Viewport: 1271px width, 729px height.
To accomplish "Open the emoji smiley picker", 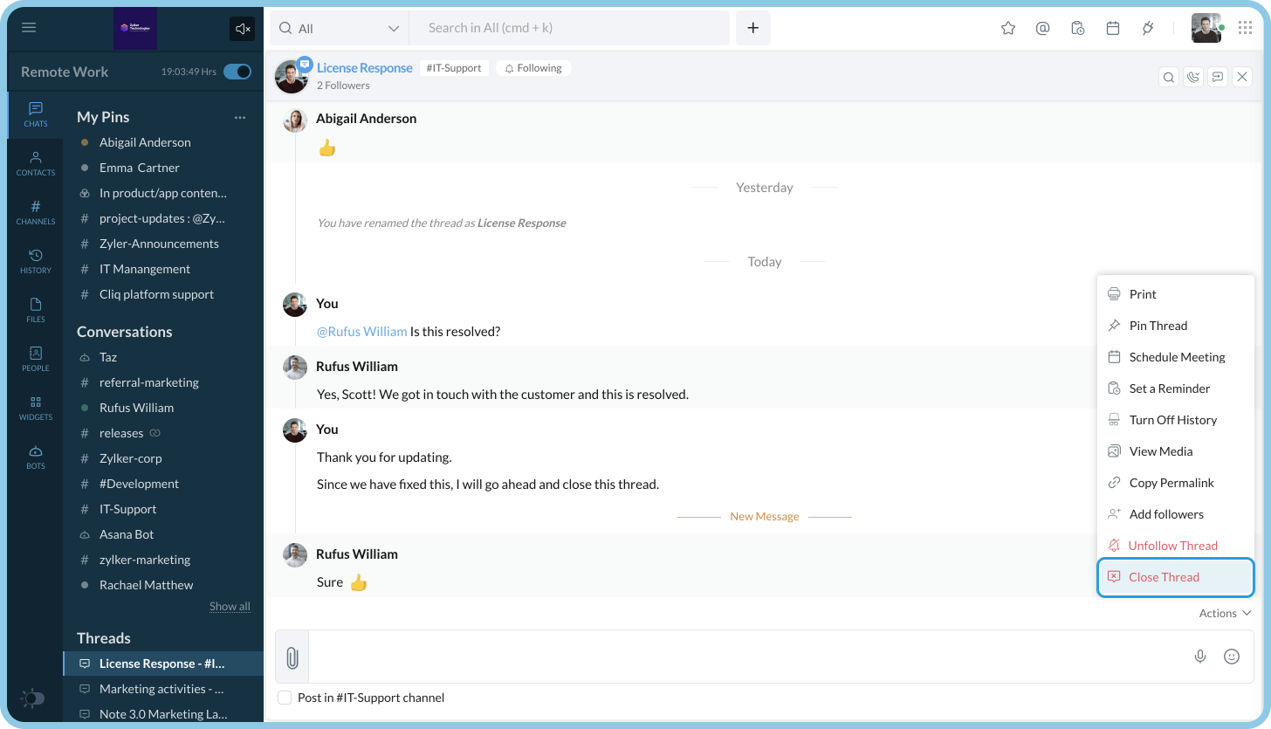I will pyautogui.click(x=1232, y=657).
